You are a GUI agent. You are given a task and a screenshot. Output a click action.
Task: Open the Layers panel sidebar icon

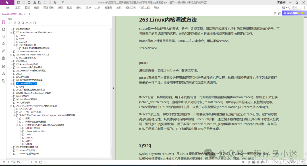tap(3, 44)
